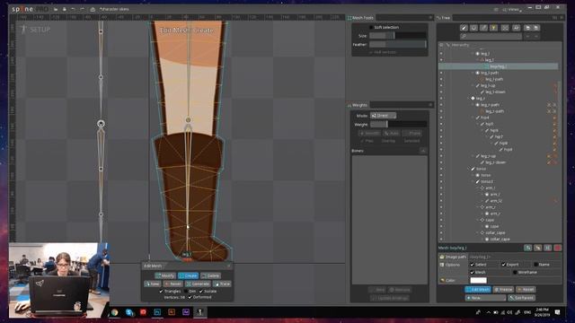Screen dimensions: 575x323
Task: Click the Set Parent button
Action: click(521, 298)
